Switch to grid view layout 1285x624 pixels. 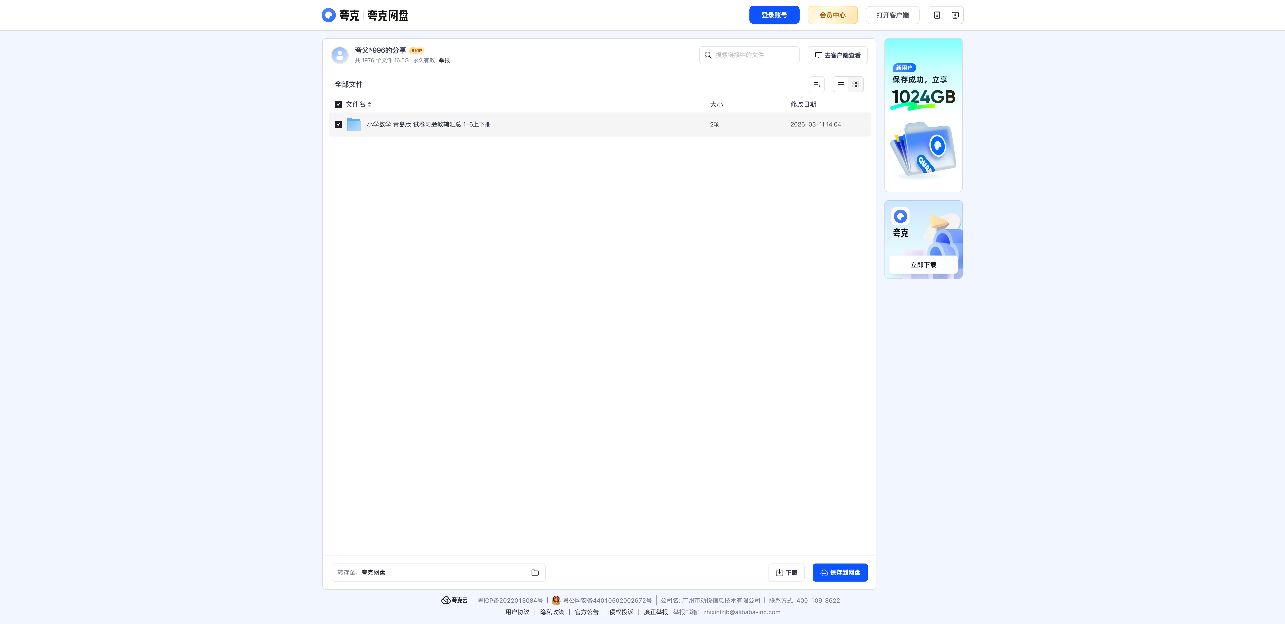856,84
